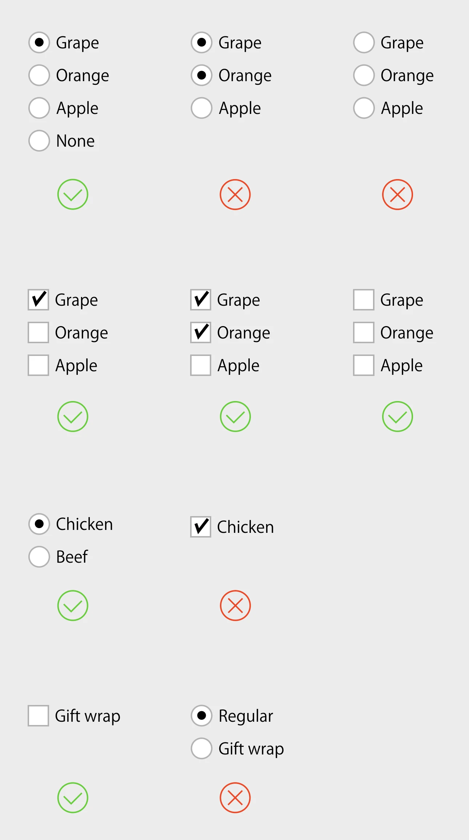Image resolution: width=469 pixels, height=840 pixels.
Task: Click the red X icon under the Regular/Gift wrap radios
Action: pos(235,798)
